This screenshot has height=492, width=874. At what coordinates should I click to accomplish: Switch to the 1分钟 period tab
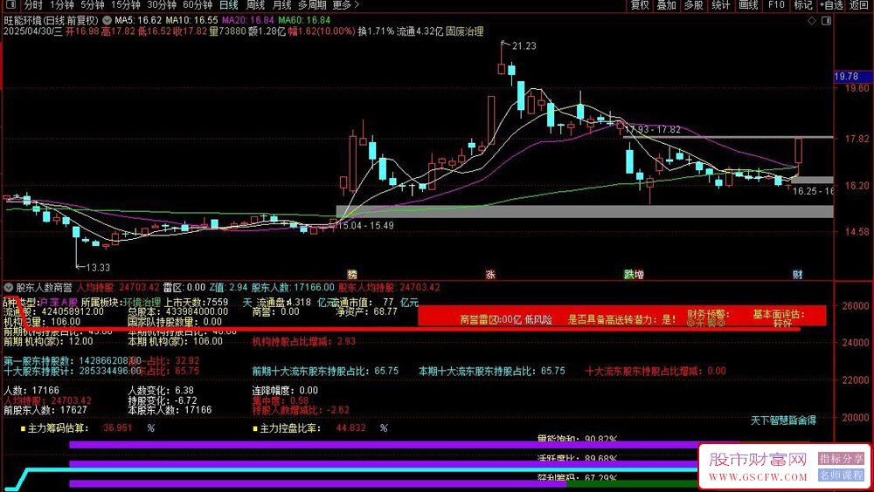[x=61, y=5]
